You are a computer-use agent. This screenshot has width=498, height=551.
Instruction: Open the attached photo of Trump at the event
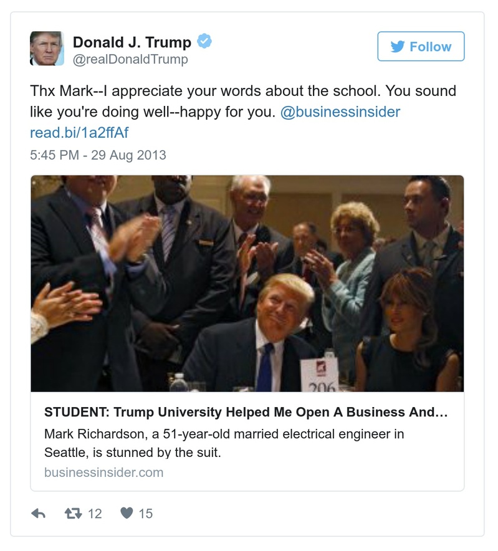[x=247, y=284]
